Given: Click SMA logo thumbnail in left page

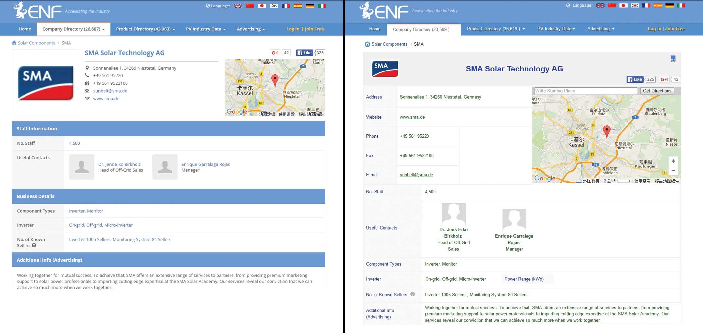Looking at the screenshot, I should tap(45, 83).
